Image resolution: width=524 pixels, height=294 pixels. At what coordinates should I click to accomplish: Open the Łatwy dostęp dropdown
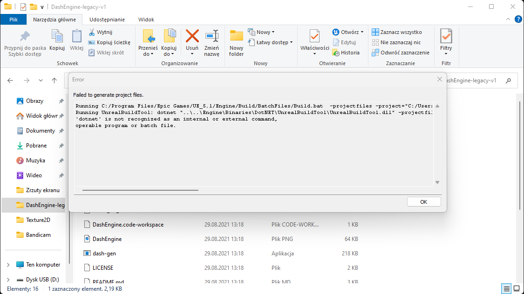pos(271,42)
